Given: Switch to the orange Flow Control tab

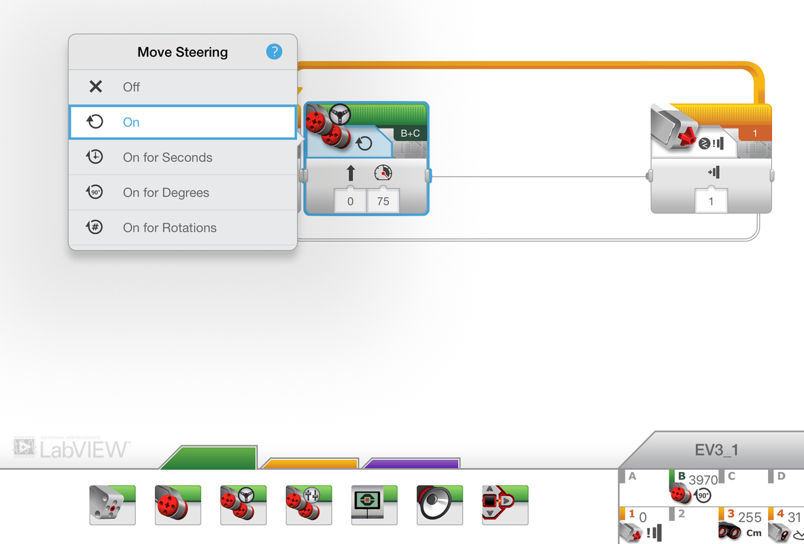Looking at the screenshot, I should point(310,464).
